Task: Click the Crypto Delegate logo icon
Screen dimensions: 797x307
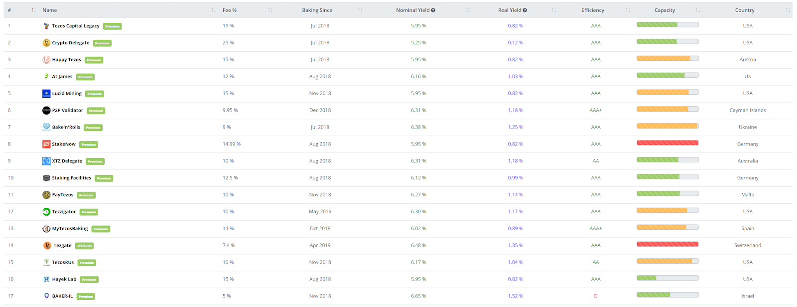Action: click(x=46, y=43)
